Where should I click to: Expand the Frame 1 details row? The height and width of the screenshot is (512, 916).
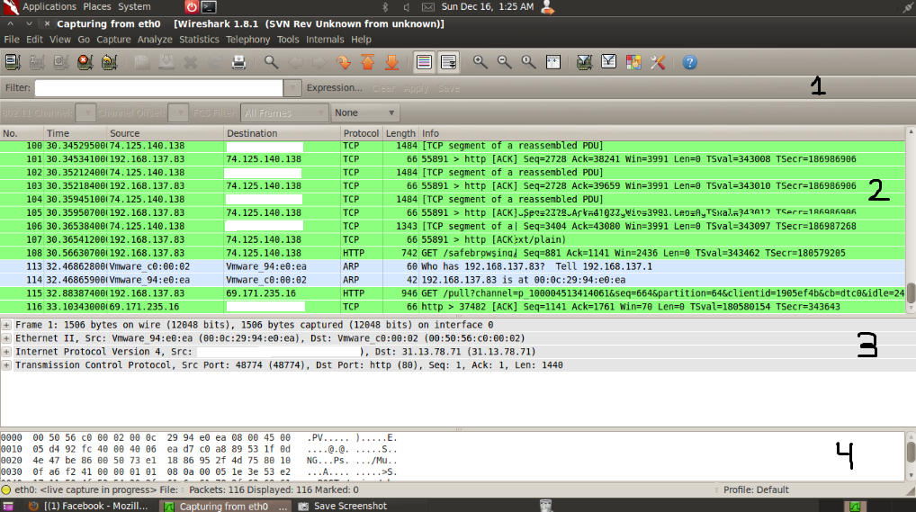[x=6, y=325]
